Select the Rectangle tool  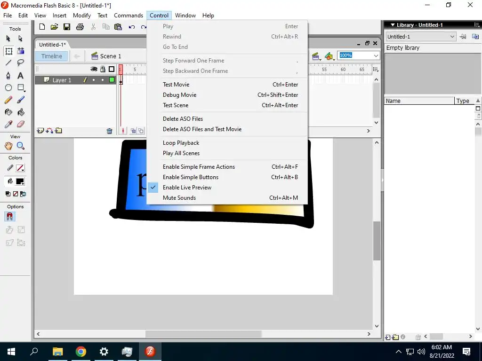21,88
